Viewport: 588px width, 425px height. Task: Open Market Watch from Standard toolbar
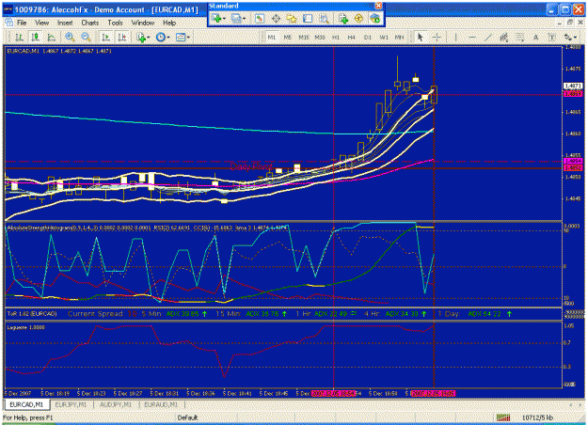260,18
